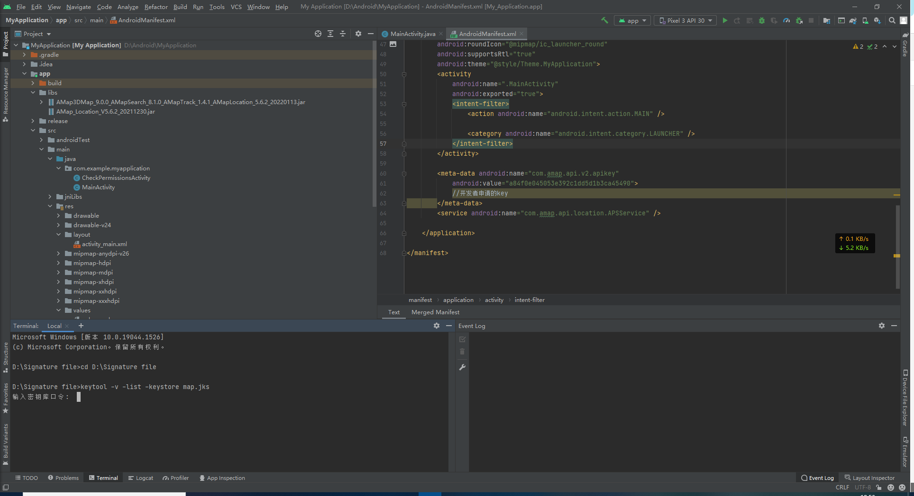Fold the activity tag at line 50
Viewport: 914px width, 496px height.
tap(404, 74)
